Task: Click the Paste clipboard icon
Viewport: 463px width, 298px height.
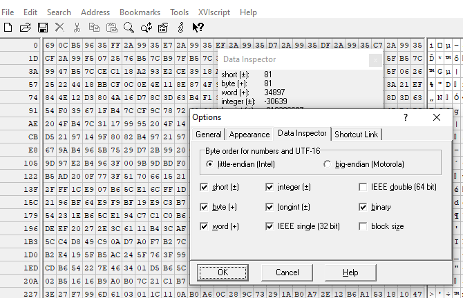Action: [112, 28]
